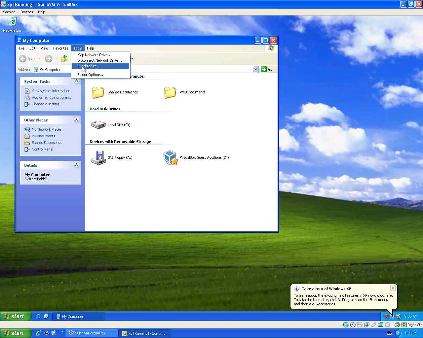This screenshot has width=423, height=338.
Task: Expand hidden host tray icons arrow
Action: tap(398, 333)
